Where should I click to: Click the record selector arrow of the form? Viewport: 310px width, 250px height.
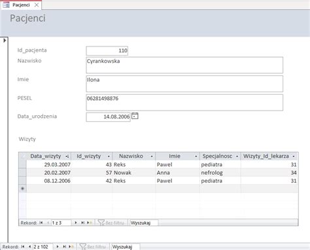tap(5, 41)
